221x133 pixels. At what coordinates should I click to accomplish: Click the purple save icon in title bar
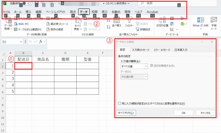36,3
